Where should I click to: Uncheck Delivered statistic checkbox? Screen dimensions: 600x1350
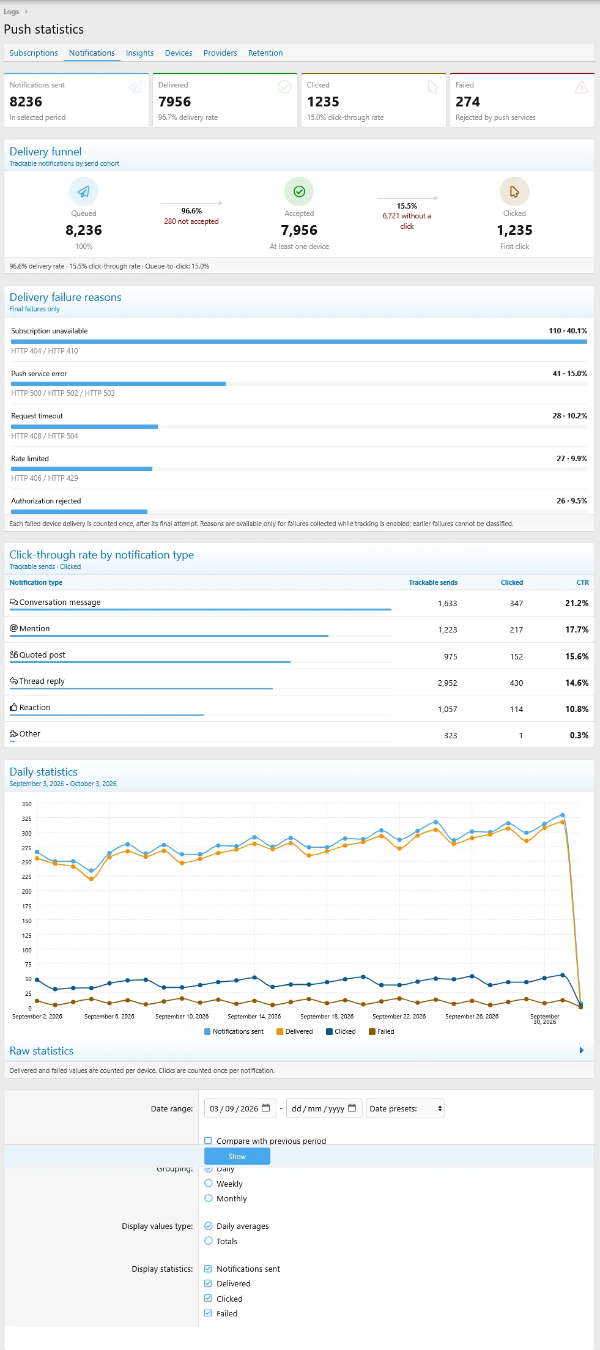point(208,1283)
